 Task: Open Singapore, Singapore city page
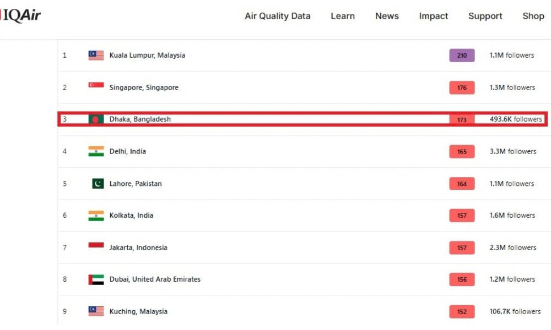pos(144,87)
